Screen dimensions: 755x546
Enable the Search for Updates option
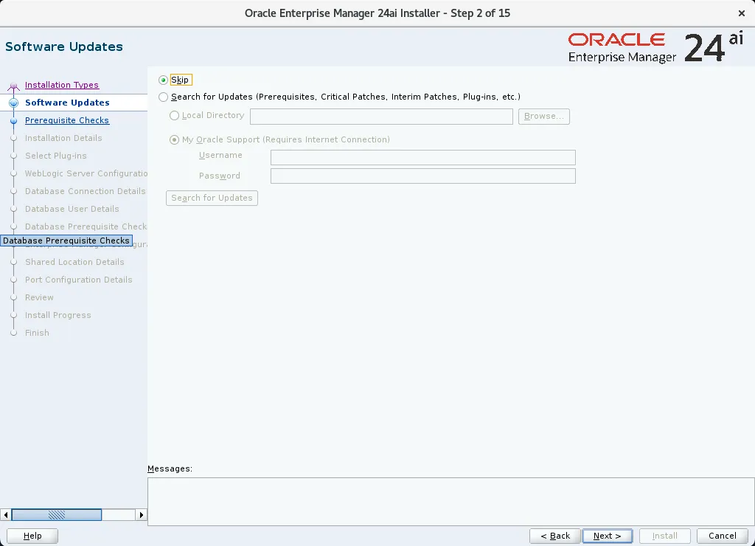pos(163,97)
